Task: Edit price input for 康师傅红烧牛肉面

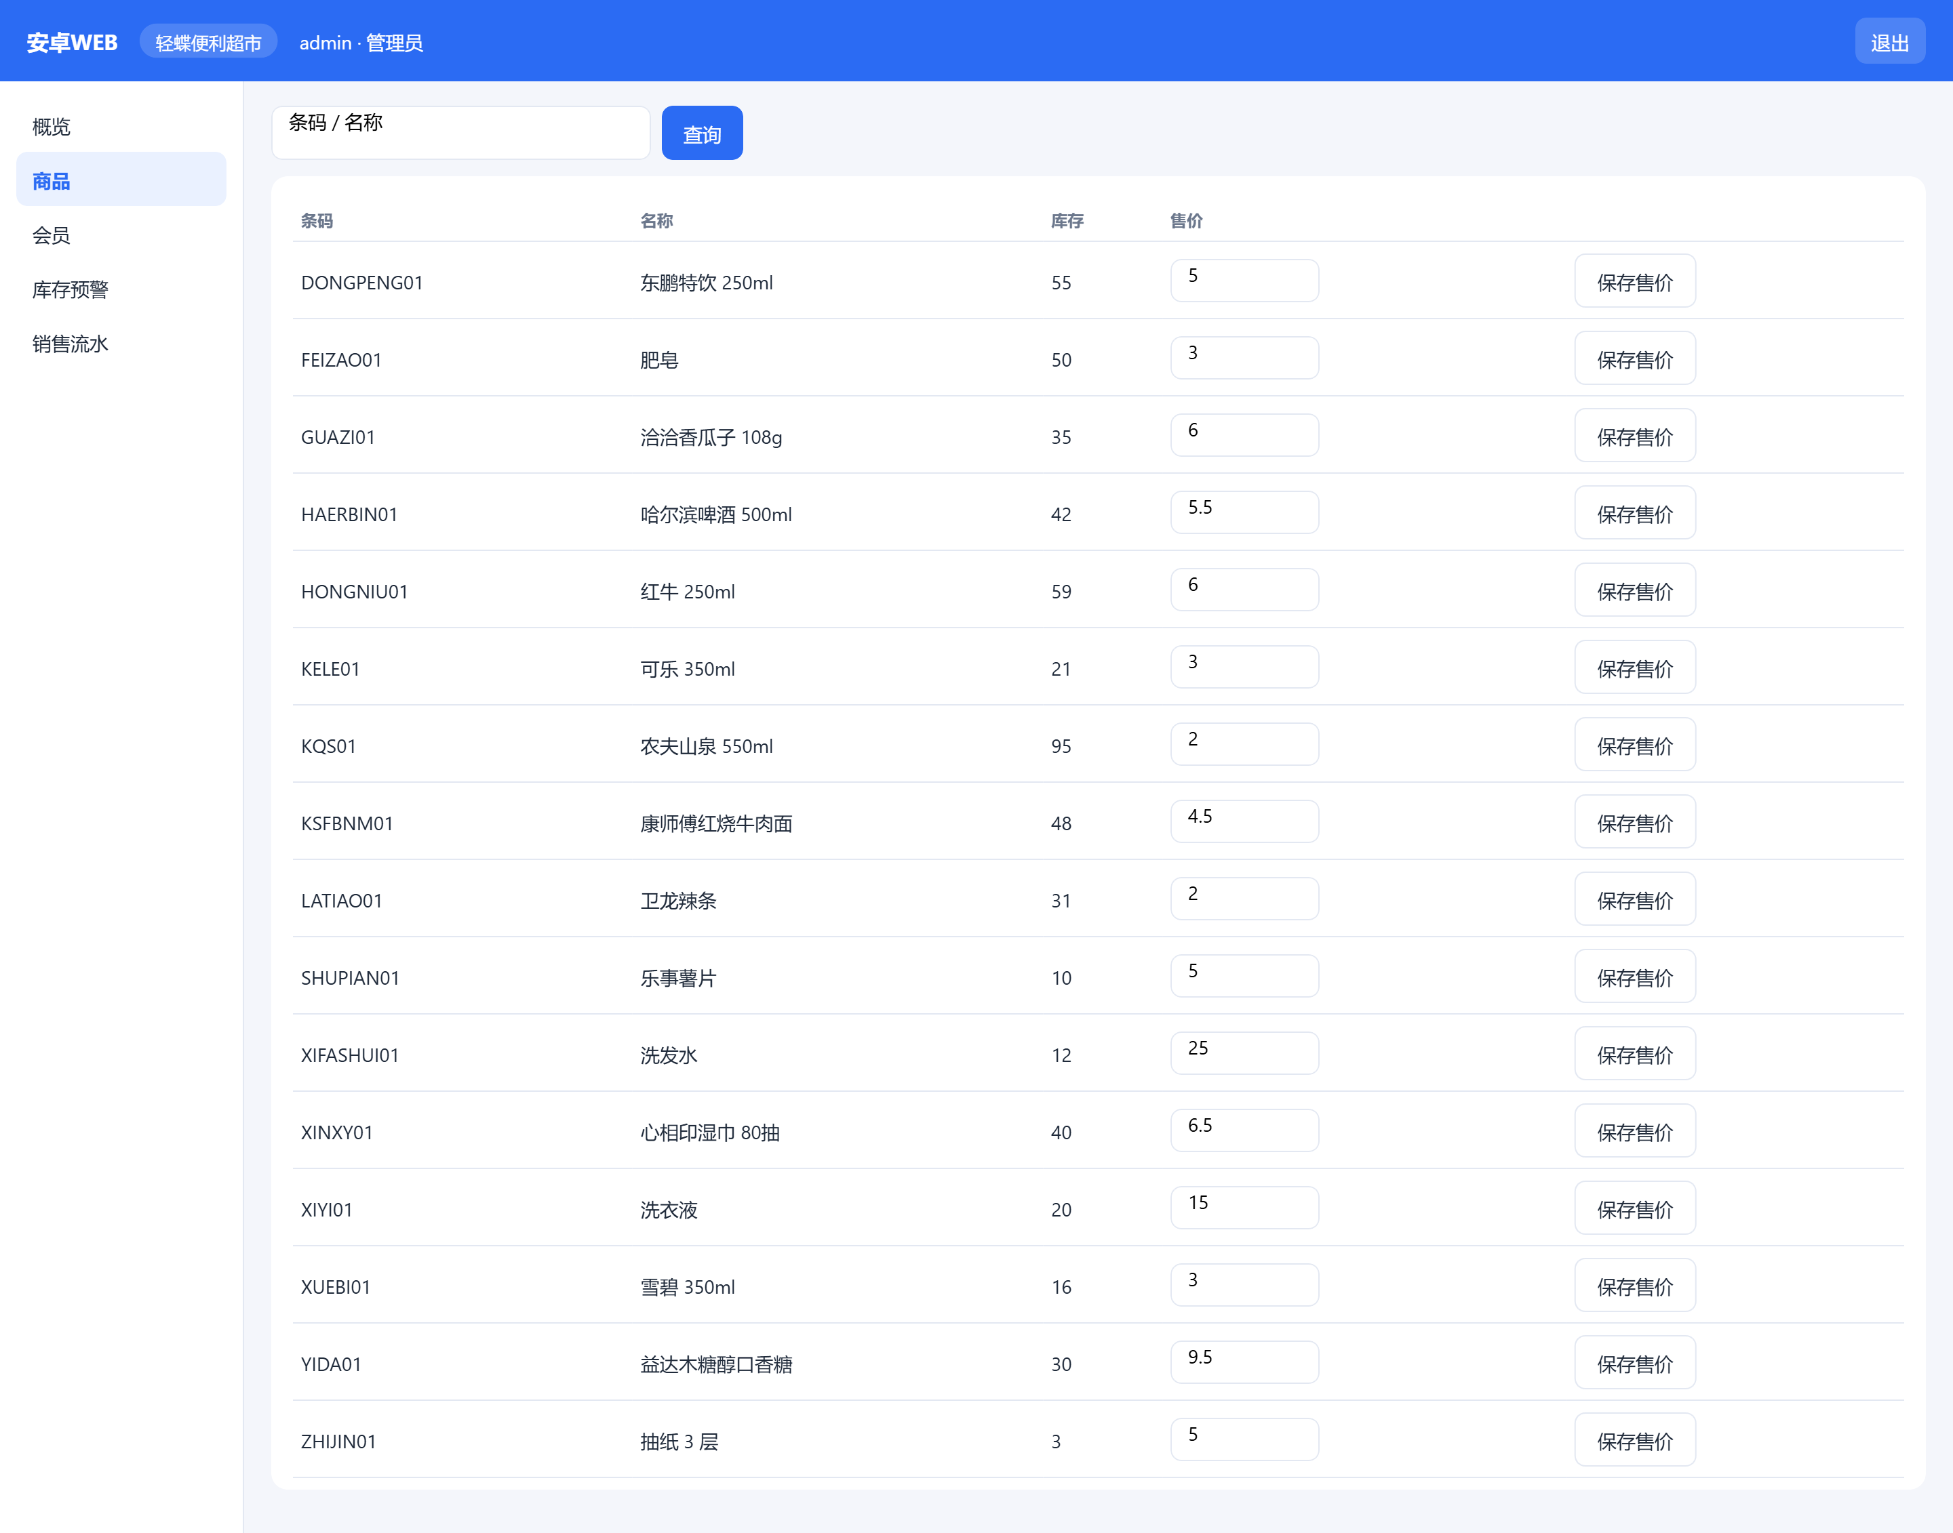Action: (x=1244, y=820)
